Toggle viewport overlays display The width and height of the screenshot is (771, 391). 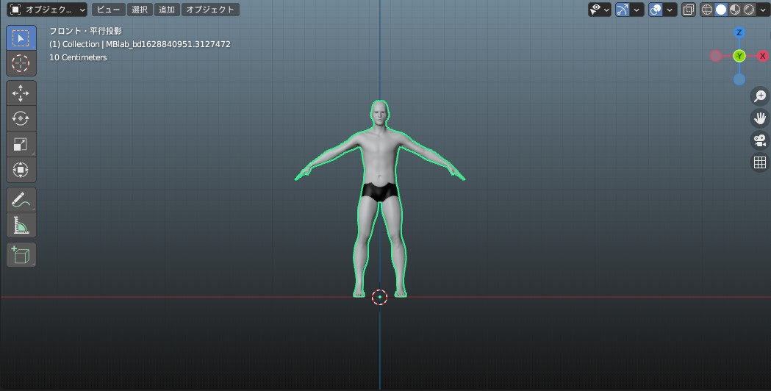(x=656, y=10)
